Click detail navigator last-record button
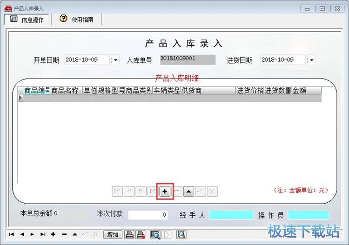349x245 pixels. (153, 191)
